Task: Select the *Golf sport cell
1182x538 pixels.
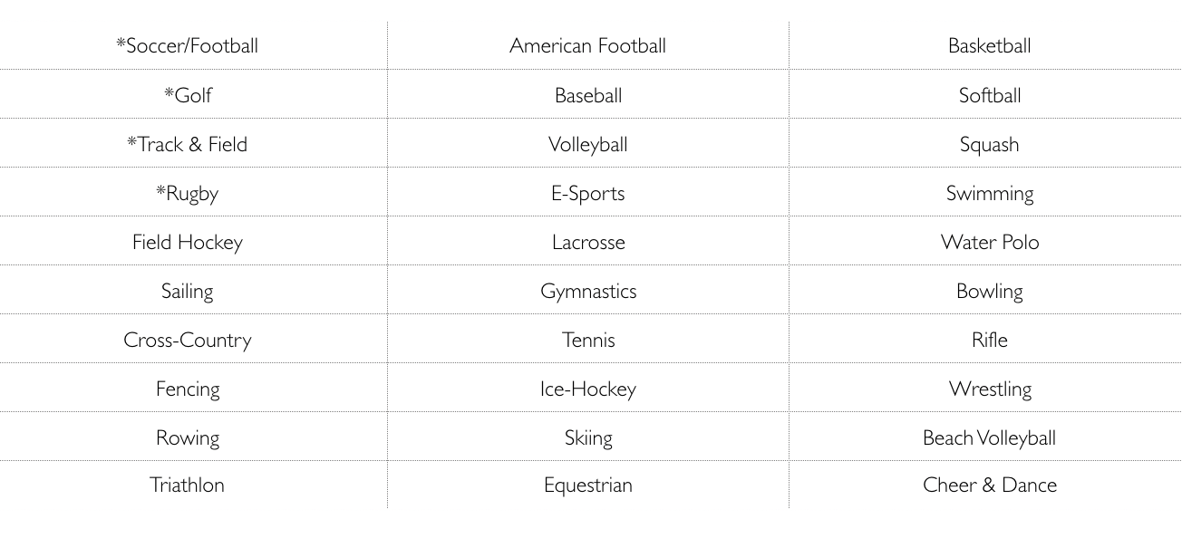Action: pos(188,95)
